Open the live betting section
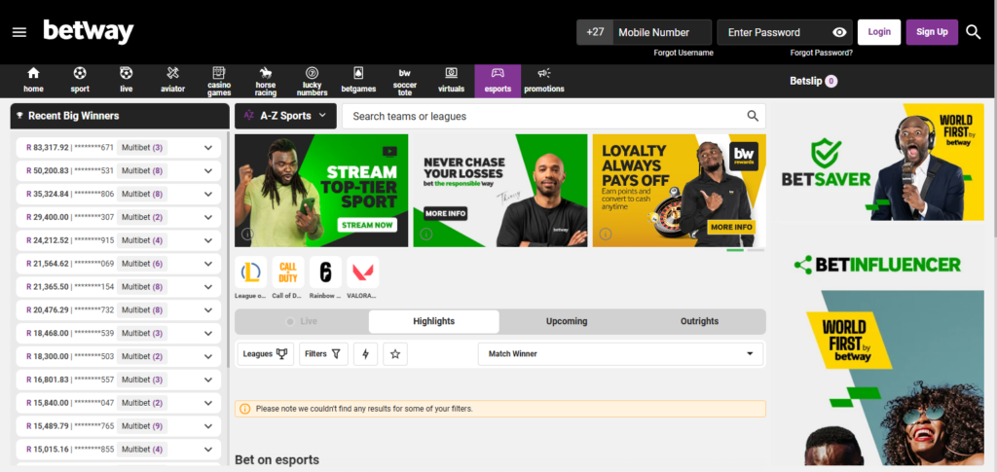 (x=127, y=81)
